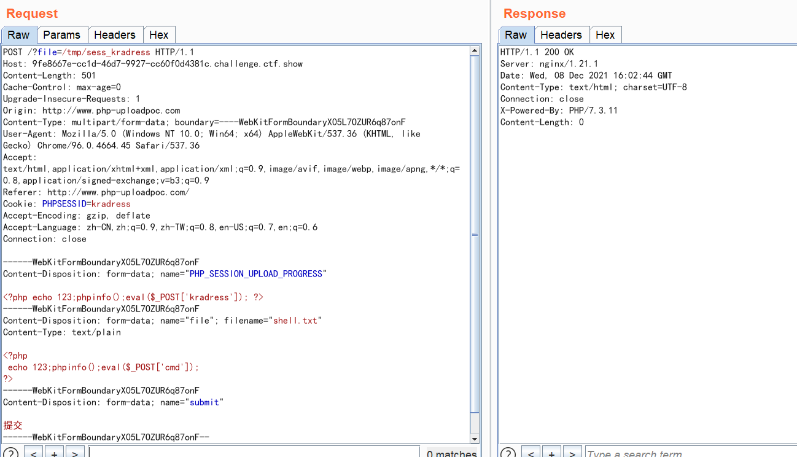The width and height of the screenshot is (797, 457).
Task: Click the Referer header line
Action: coord(96,192)
